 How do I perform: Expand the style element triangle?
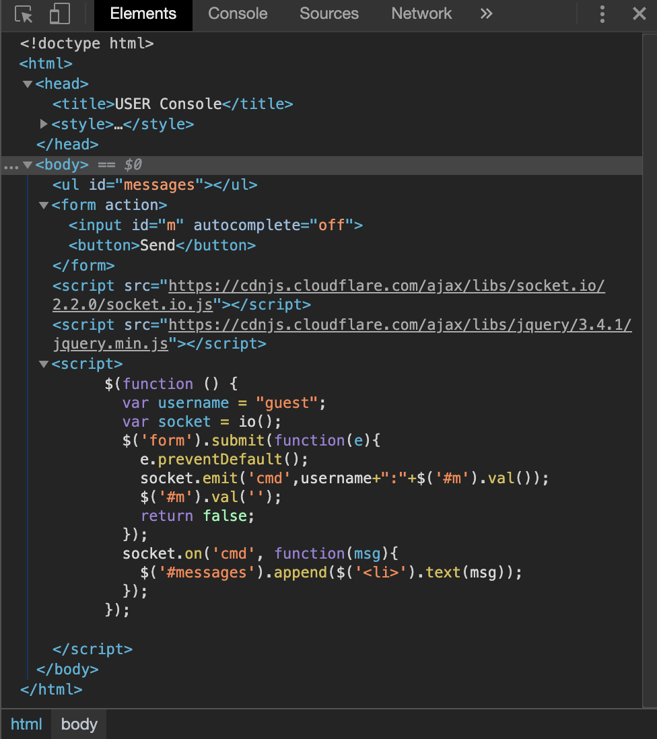click(x=44, y=124)
